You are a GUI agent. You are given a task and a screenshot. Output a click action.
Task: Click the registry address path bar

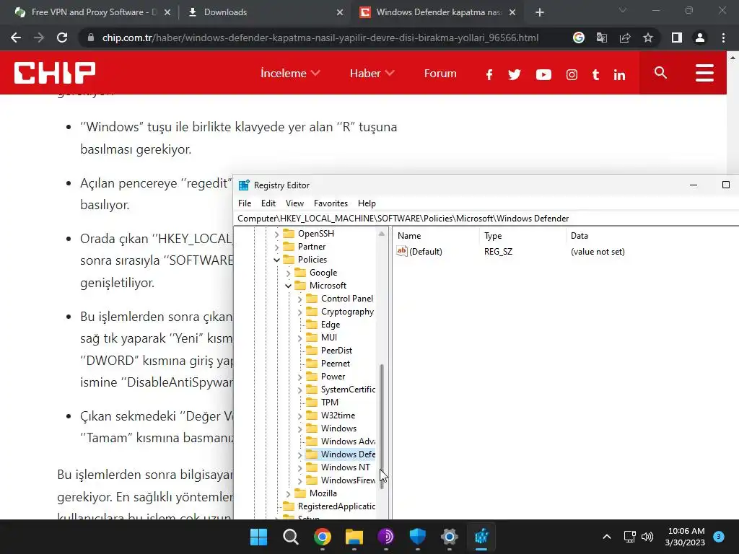(486, 219)
